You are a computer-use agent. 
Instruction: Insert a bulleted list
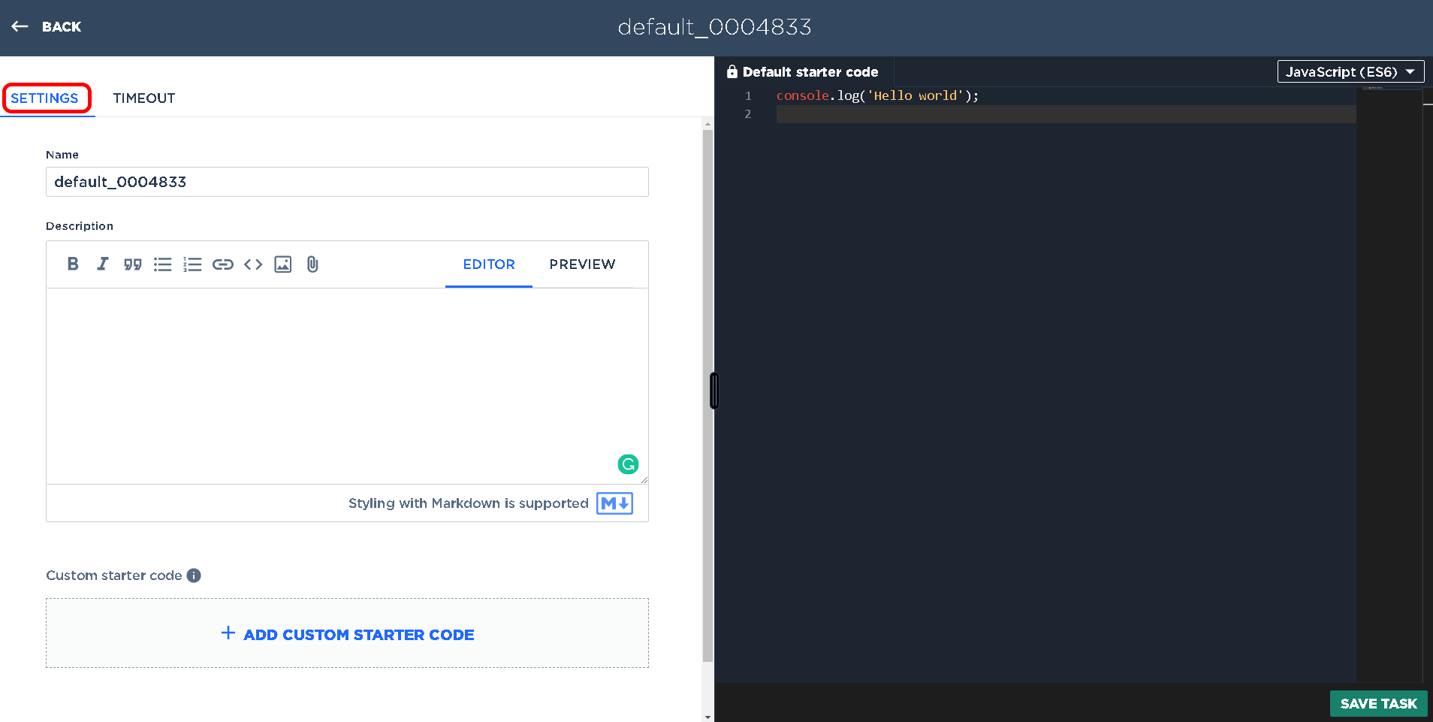pyautogui.click(x=163, y=264)
